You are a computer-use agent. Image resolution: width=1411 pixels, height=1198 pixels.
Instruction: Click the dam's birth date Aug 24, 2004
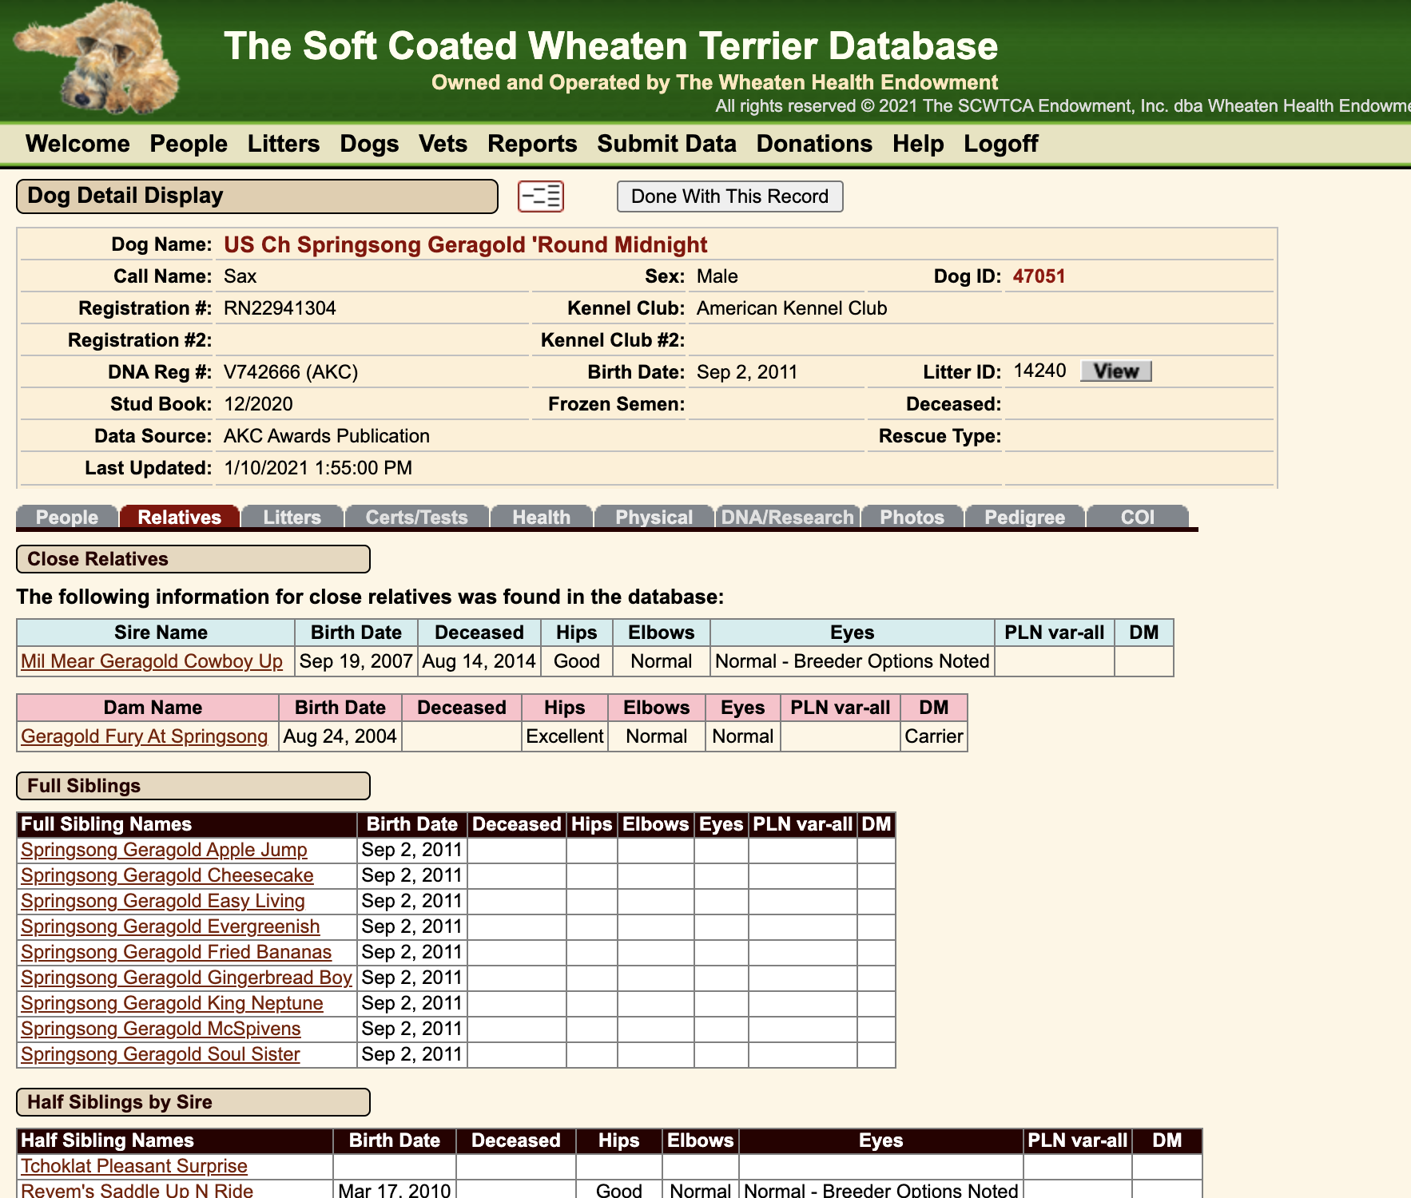(340, 736)
